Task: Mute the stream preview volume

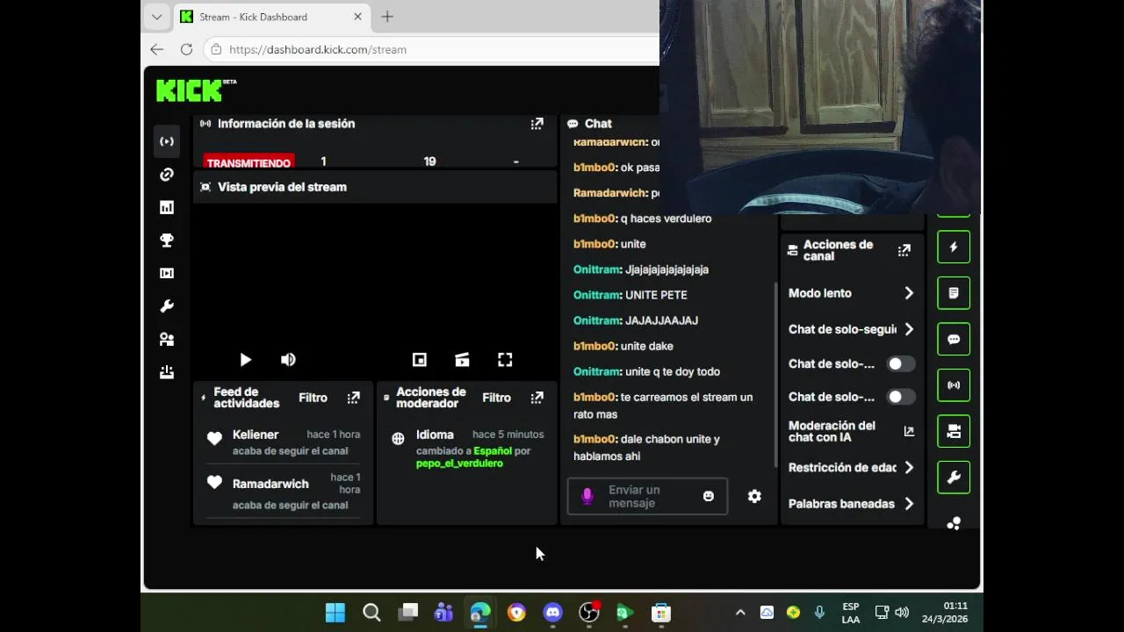Action: (288, 360)
